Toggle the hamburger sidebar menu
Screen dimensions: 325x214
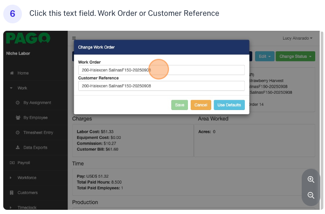tap(74, 38)
